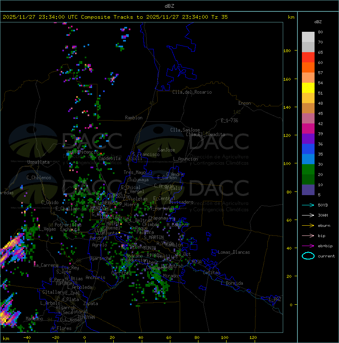Select dark green swatch between 20 and 10
This screenshot has width=339, height=343.
click(308, 179)
